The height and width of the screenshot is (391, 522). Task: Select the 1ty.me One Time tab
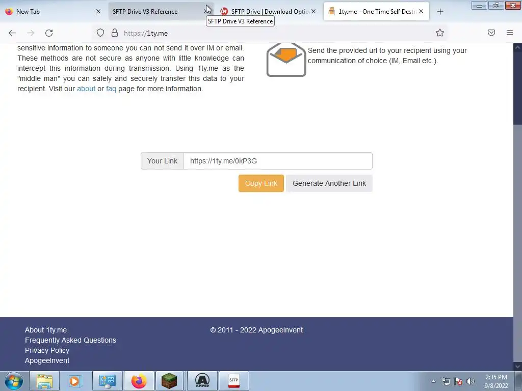(376, 11)
